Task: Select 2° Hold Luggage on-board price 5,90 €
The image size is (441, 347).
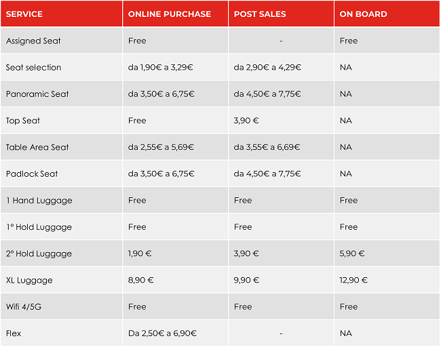Action: [x=352, y=253]
